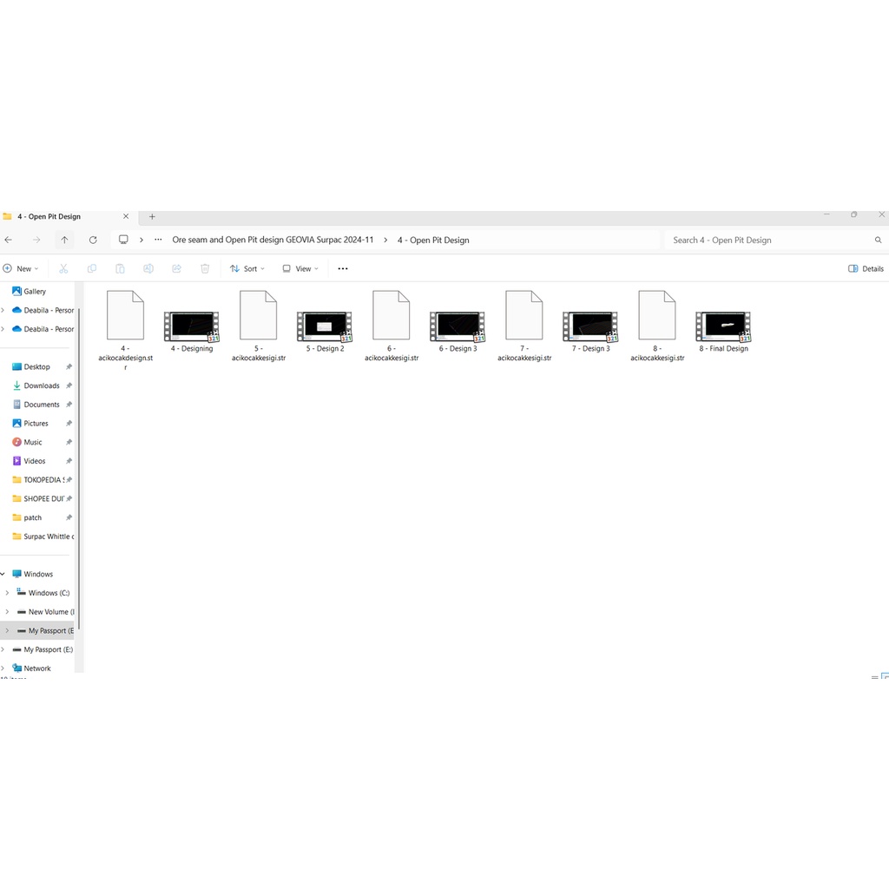Image resolution: width=889 pixels, height=889 pixels.
Task: Unpin Desktop using its pin icon
Action: tap(69, 367)
